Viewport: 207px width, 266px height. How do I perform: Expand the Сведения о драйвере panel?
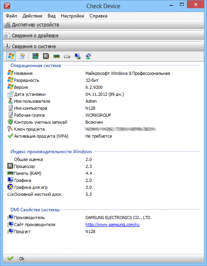[x=104, y=36]
